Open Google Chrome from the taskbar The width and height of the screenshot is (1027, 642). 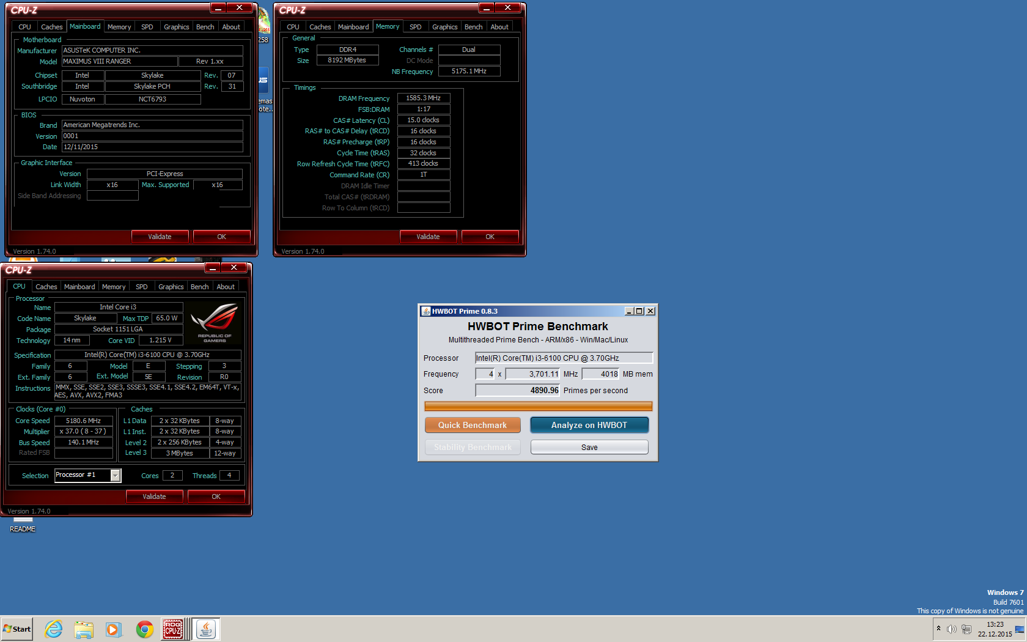[145, 629]
